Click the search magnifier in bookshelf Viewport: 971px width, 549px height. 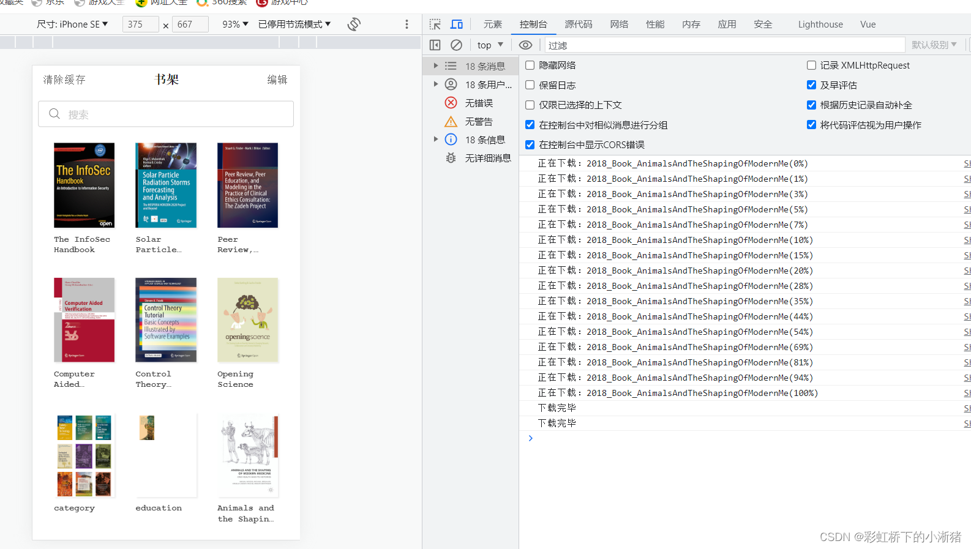[54, 114]
